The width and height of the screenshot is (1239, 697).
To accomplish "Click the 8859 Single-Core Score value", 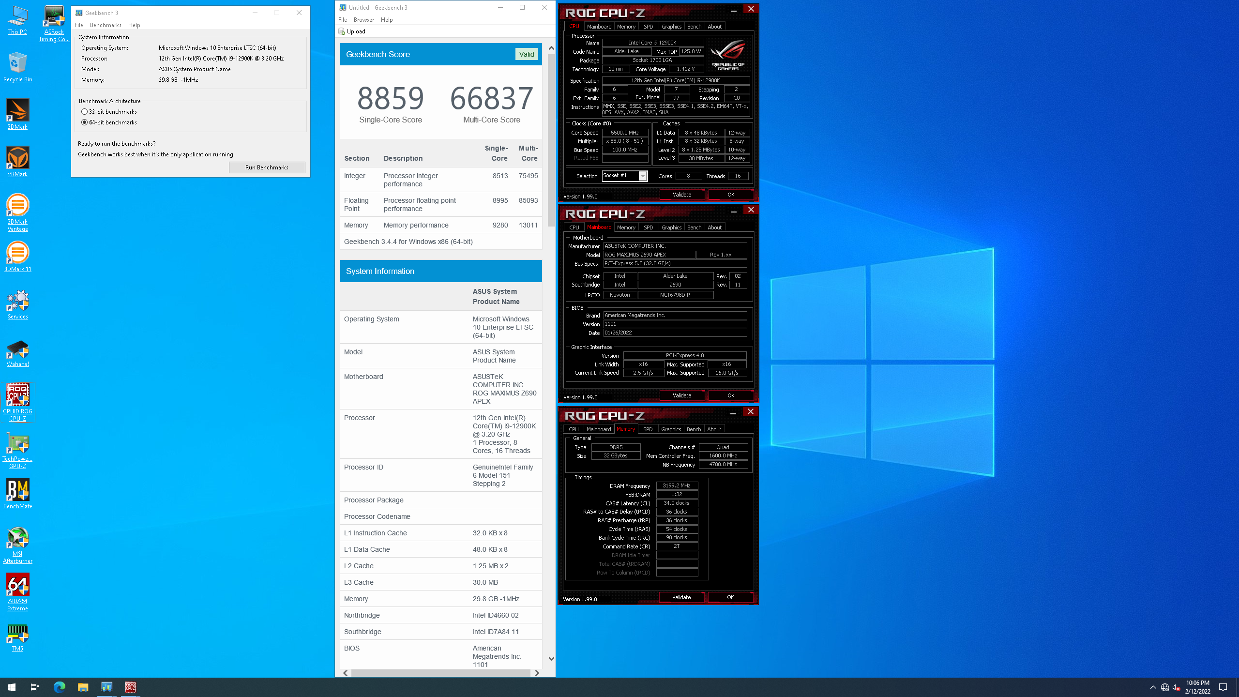I will point(391,98).
